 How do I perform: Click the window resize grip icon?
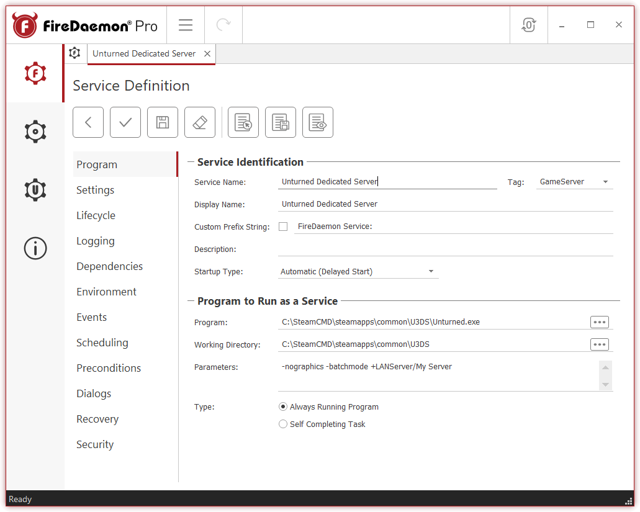pyautogui.click(x=628, y=501)
